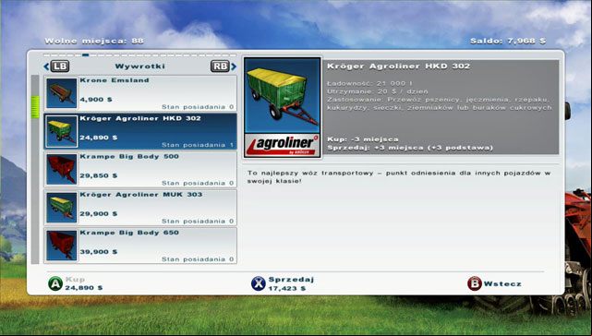Click the right arrow beside RB
The width and height of the screenshot is (592, 336).
tap(234, 66)
